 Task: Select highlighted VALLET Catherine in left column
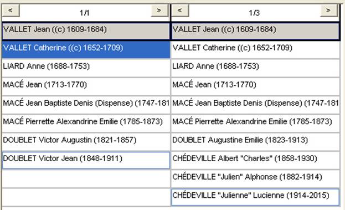[86, 49]
